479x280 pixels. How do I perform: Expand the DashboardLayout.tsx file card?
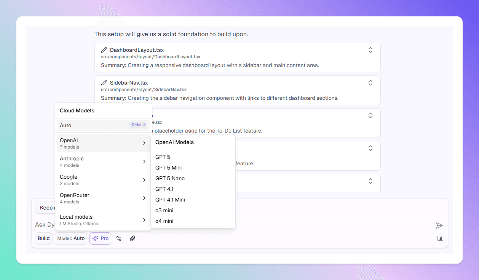pyautogui.click(x=370, y=50)
